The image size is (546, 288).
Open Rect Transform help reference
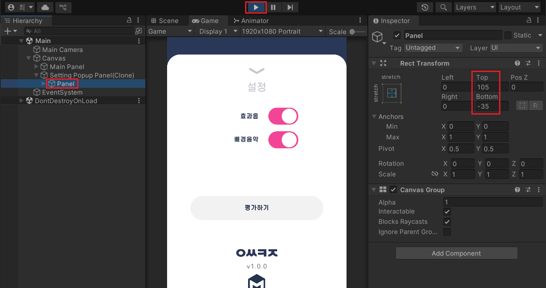[517, 63]
